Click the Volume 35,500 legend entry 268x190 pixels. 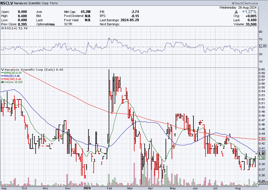13,82
